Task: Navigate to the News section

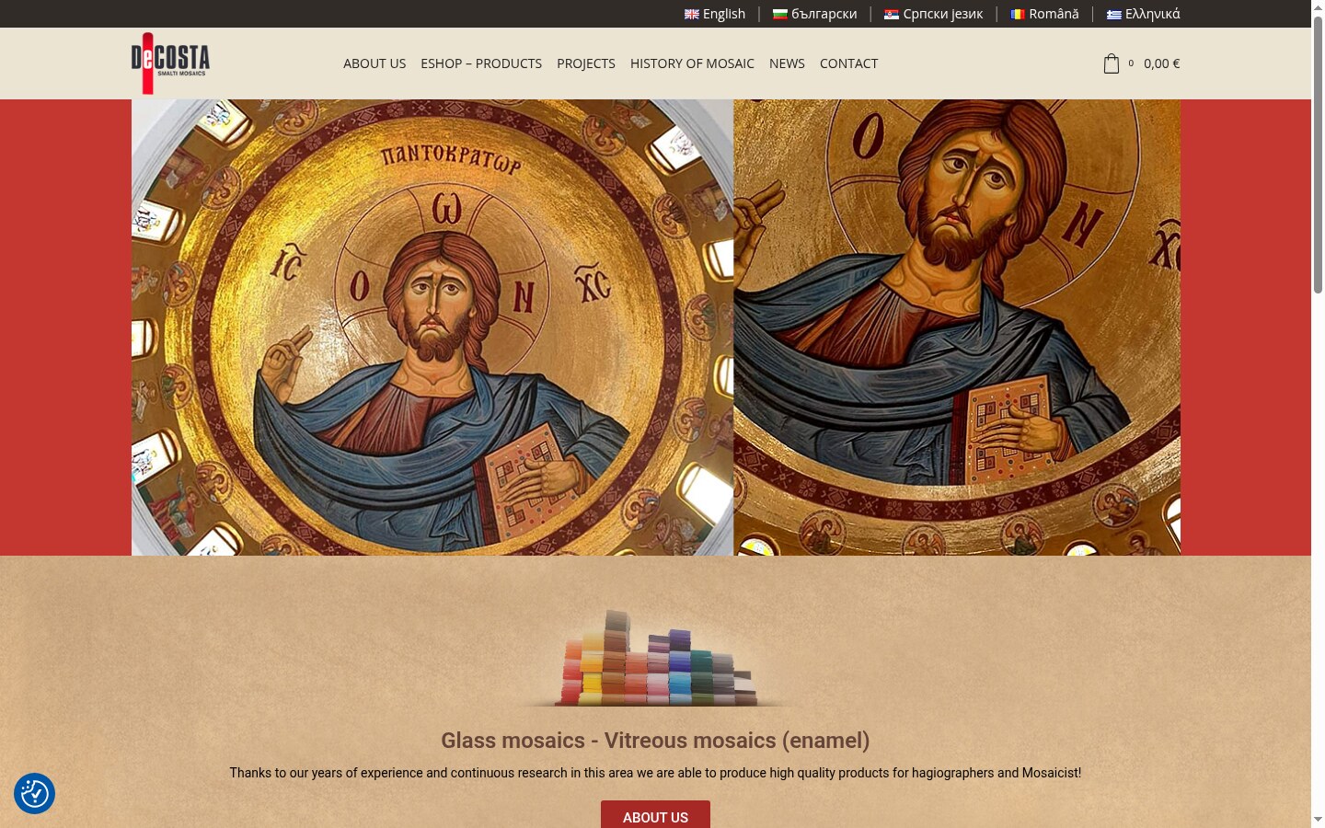Action: tap(787, 63)
